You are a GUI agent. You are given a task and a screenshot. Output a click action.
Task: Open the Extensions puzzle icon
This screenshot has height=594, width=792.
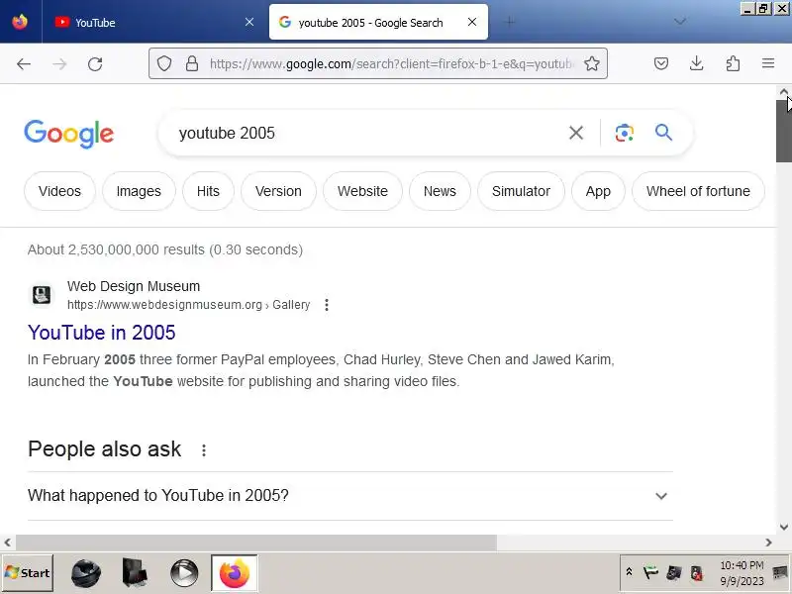coord(733,63)
